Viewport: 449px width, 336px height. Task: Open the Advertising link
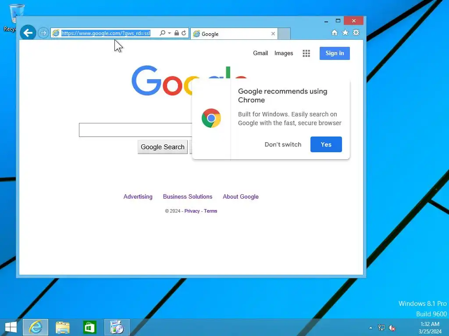tap(138, 196)
